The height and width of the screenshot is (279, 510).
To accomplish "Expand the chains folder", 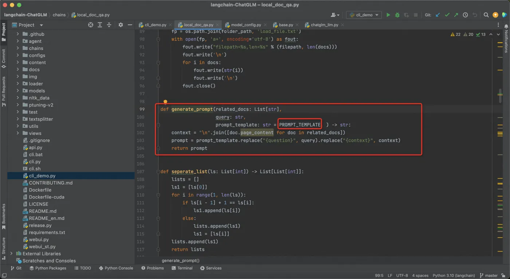I will 17,48.
